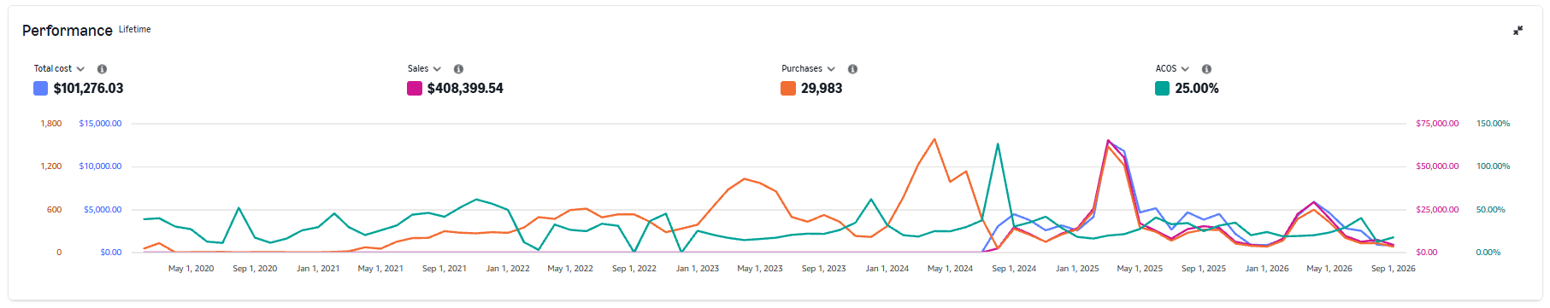Open the Sales metric dropdown

click(x=424, y=69)
